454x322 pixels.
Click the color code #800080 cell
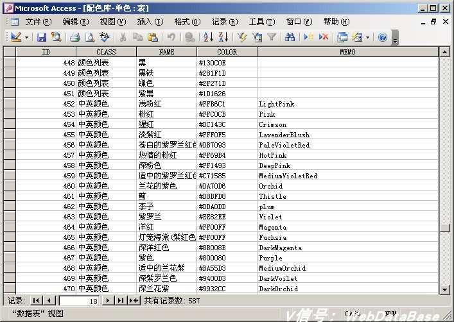pos(227,258)
